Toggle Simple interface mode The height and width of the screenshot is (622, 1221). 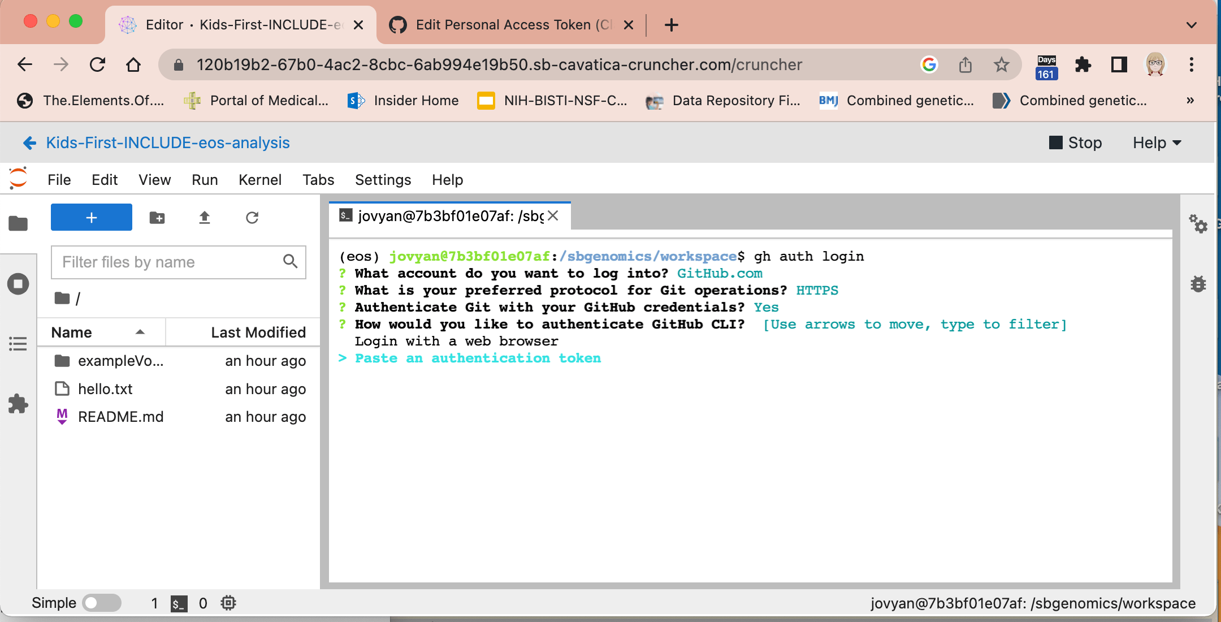[x=102, y=603]
